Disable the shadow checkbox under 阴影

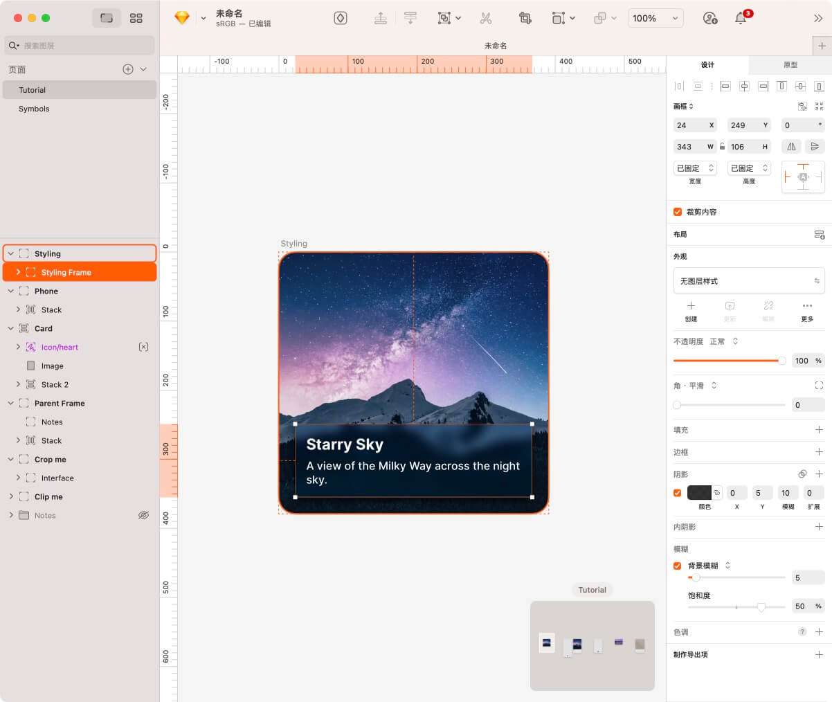(678, 493)
